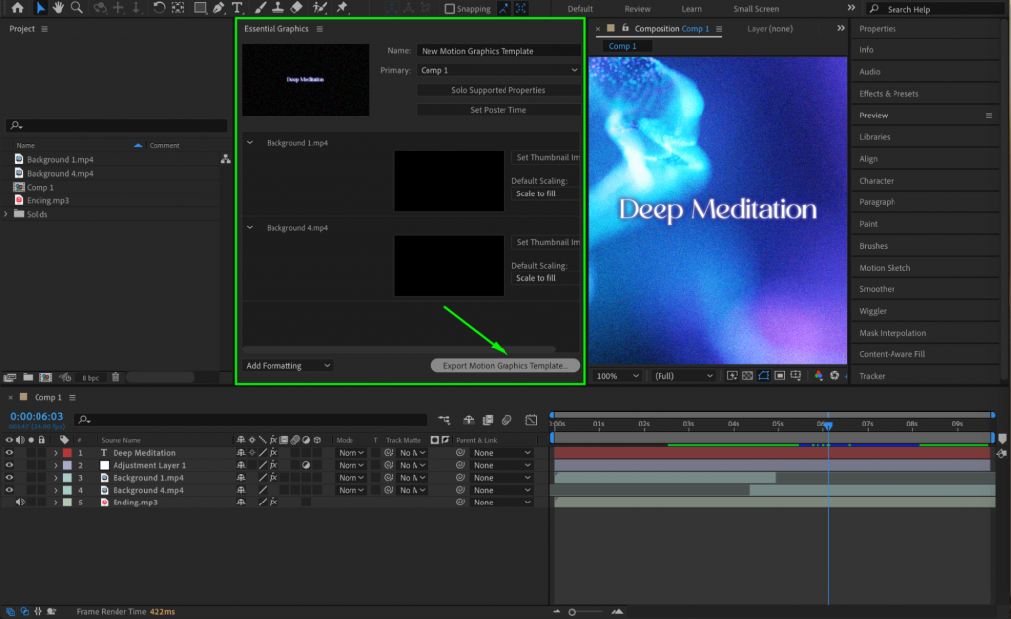Select the Zoom tool
The image size is (1011, 619).
coord(75,8)
